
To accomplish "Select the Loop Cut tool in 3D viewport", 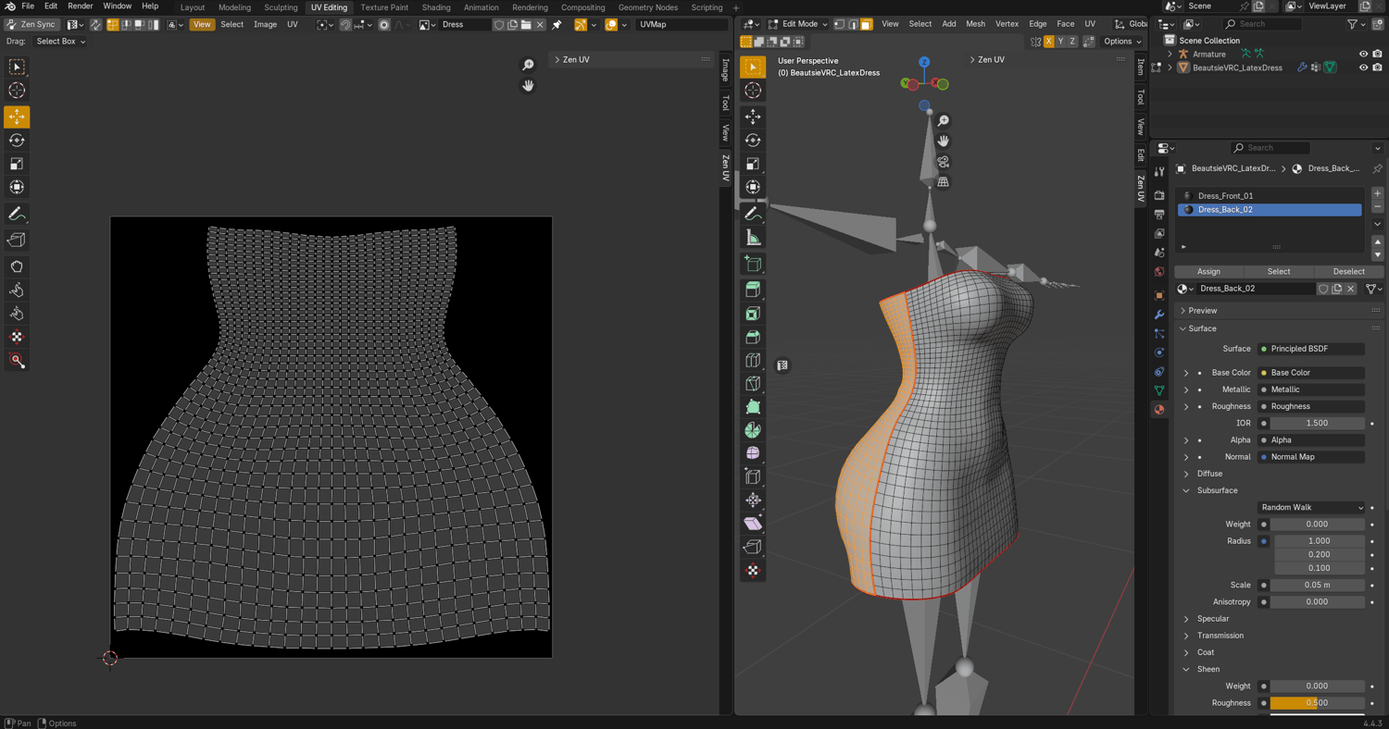I will tap(753, 360).
